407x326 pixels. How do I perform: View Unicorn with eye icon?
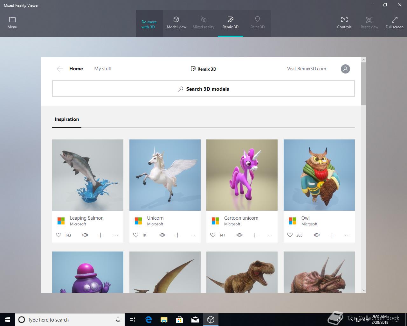tap(162, 235)
